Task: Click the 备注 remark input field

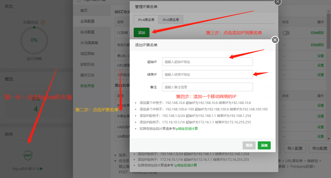Action: coord(207,87)
